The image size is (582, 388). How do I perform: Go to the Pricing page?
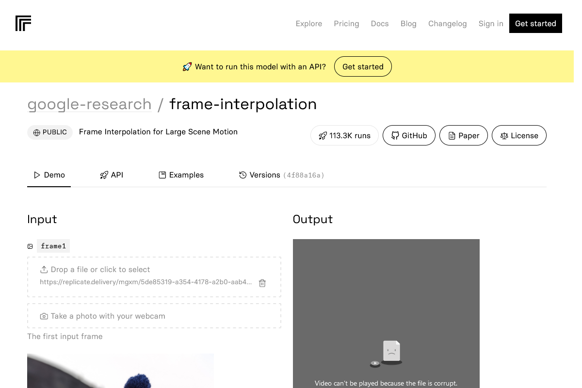(x=346, y=24)
